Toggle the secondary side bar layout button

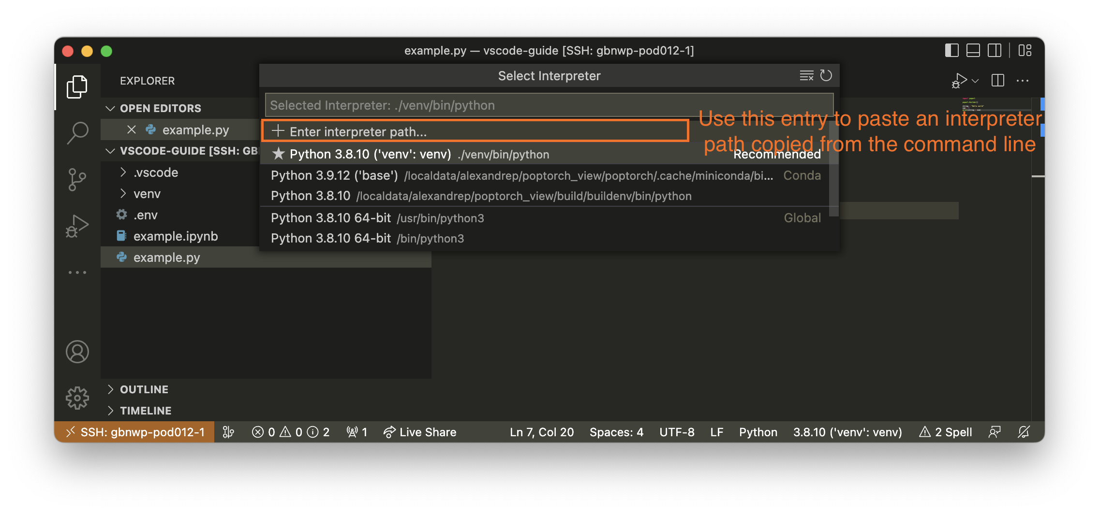tap(995, 51)
